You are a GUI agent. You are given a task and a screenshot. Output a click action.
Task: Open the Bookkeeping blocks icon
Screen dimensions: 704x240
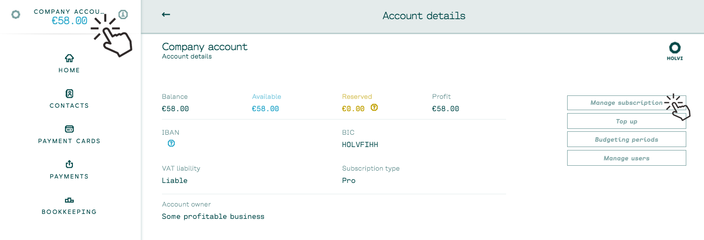tap(69, 200)
